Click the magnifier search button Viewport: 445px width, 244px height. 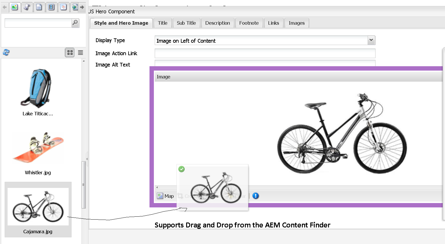point(75,23)
